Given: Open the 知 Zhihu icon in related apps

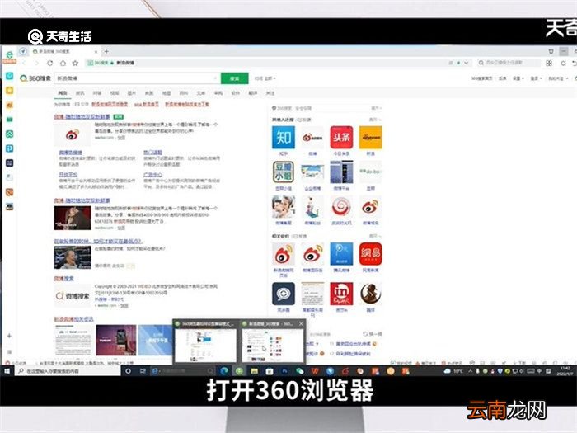Looking at the screenshot, I should click(x=284, y=138).
